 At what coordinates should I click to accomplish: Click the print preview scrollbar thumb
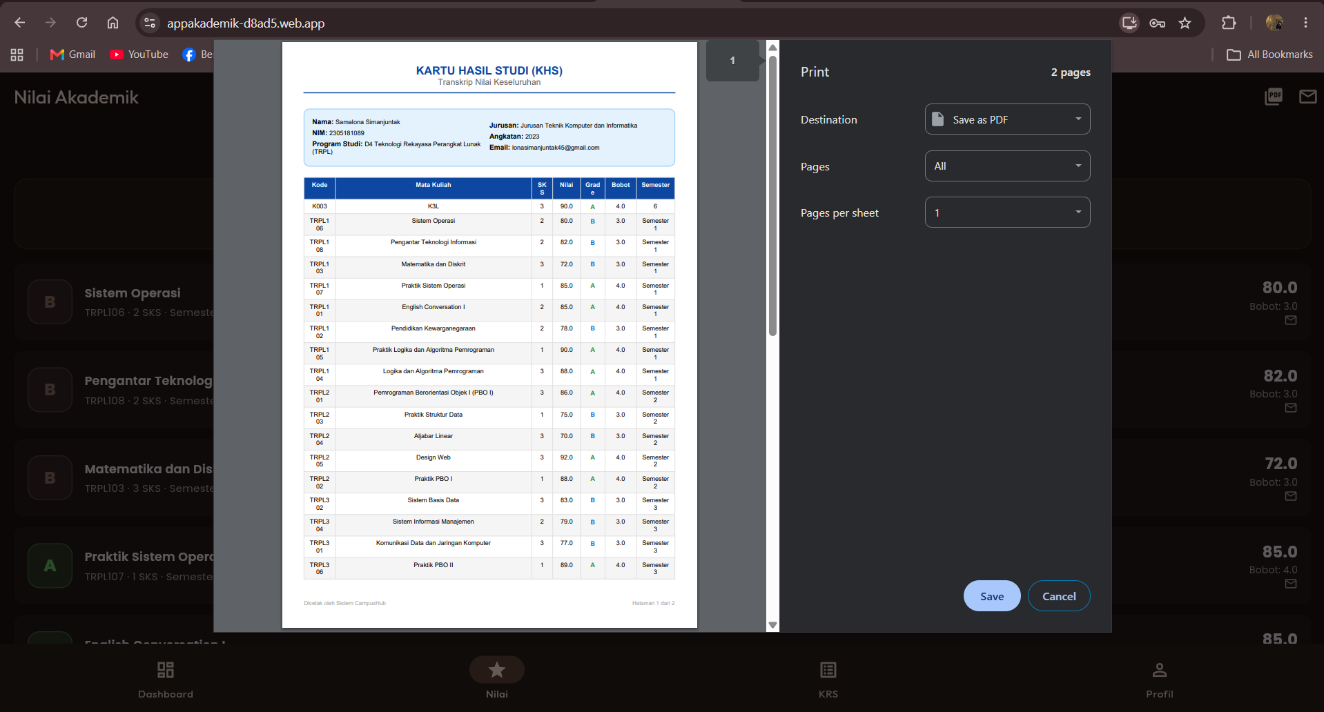[772, 197]
